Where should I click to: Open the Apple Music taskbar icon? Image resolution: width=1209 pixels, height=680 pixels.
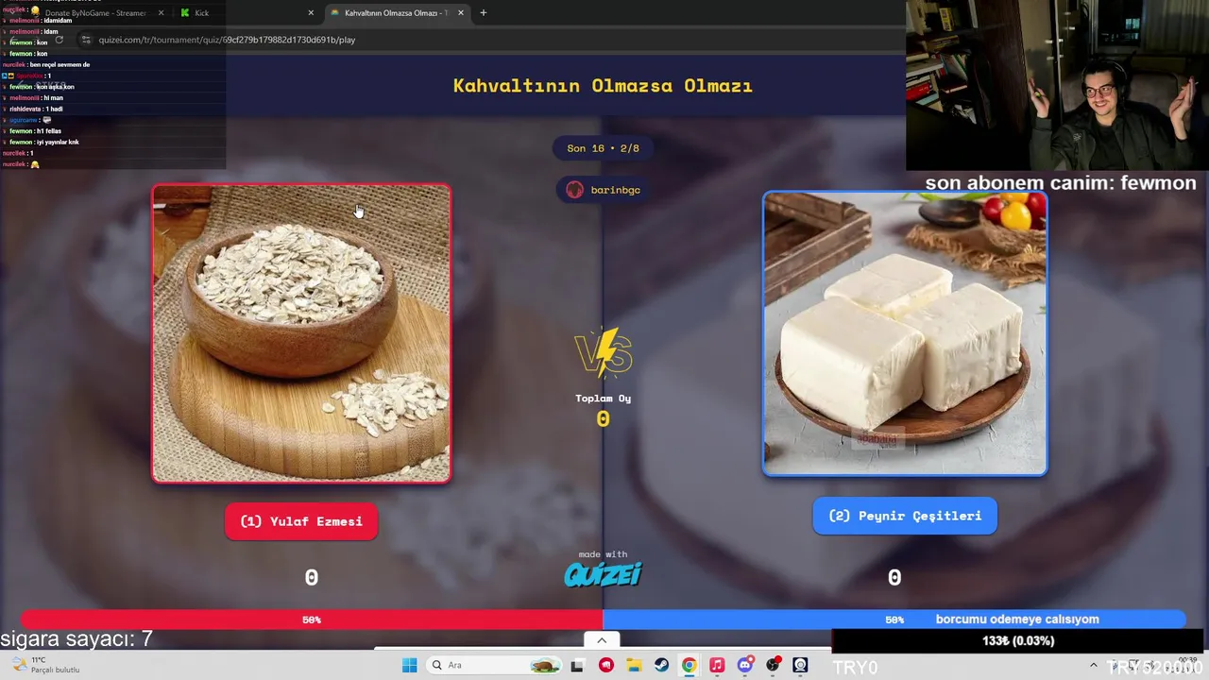click(717, 665)
